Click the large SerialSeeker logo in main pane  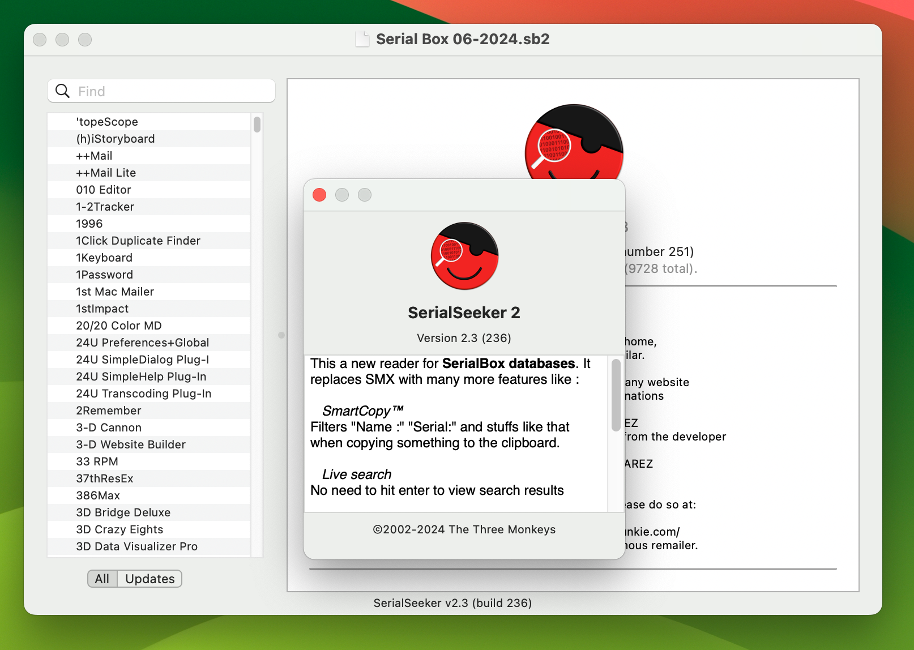[574, 142]
